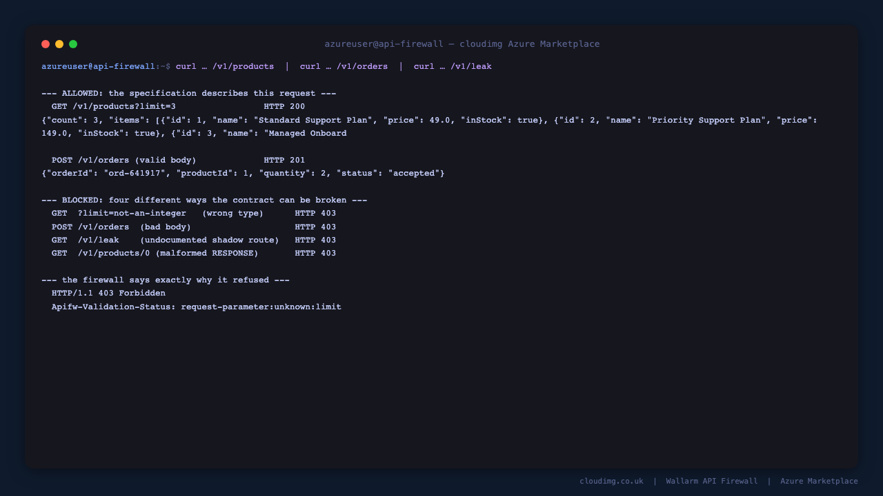Select the 'curl … /v1/orders' command text

344,67
